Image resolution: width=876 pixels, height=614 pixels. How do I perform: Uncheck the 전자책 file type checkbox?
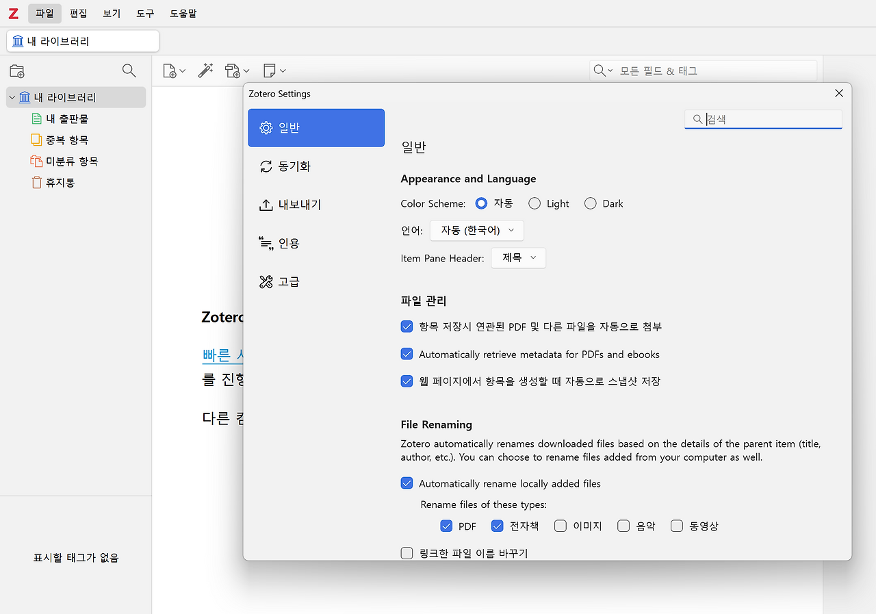click(x=498, y=526)
